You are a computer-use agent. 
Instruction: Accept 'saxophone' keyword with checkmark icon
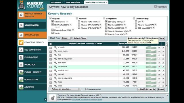(x=159, y=67)
